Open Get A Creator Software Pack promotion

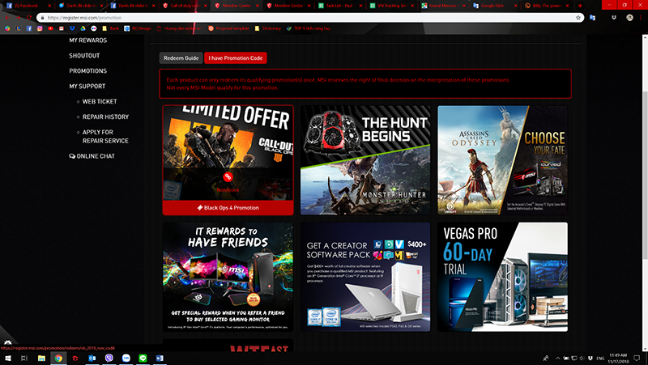pyautogui.click(x=365, y=277)
